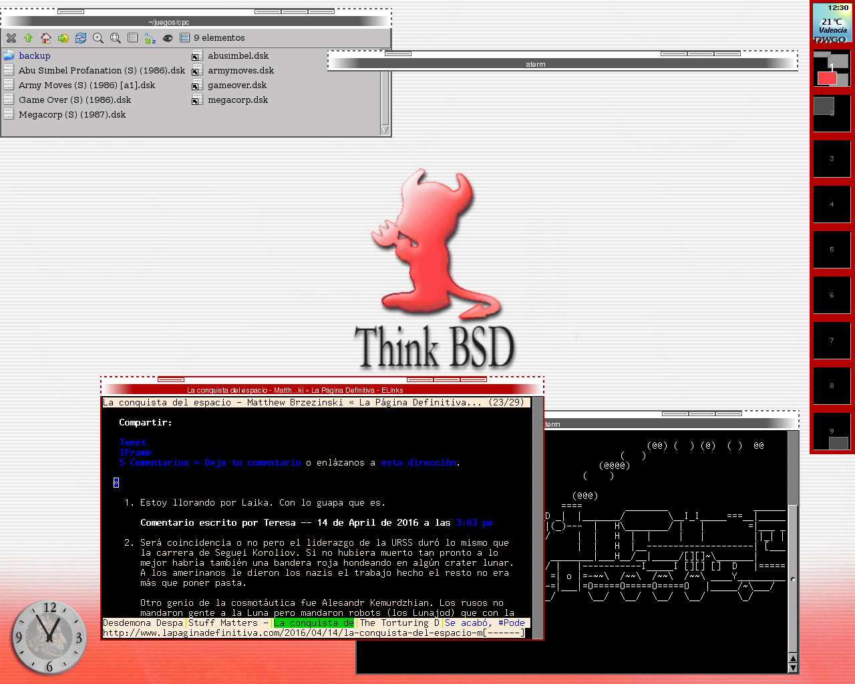
Task: Switch to workspace 9 in the pager
Action: [x=832, y=432]
